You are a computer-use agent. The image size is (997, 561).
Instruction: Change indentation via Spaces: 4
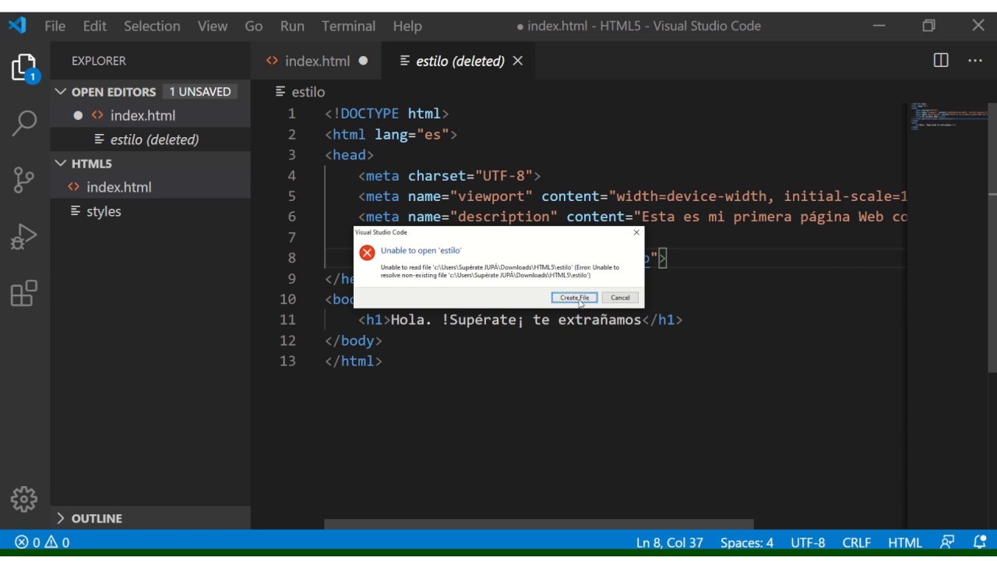click(747, 542)
